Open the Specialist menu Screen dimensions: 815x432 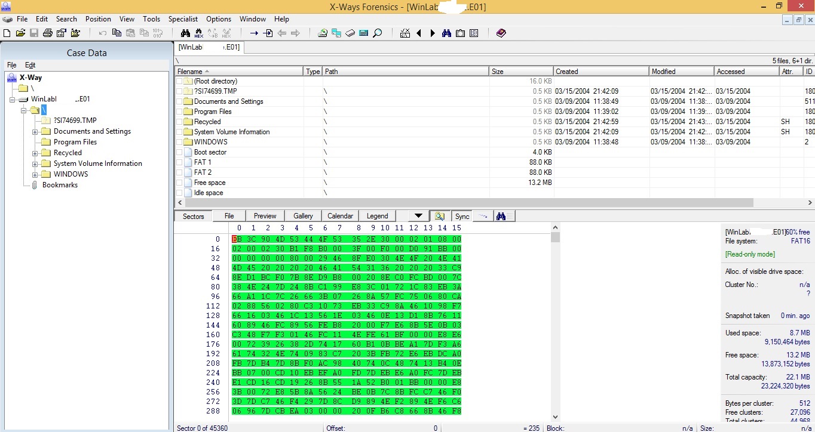click(x=183, y=18)
